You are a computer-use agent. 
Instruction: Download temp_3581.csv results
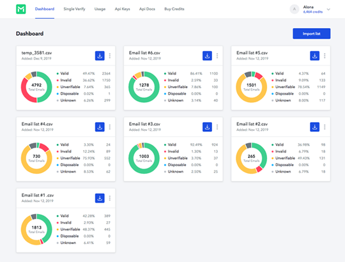(100, 56)
